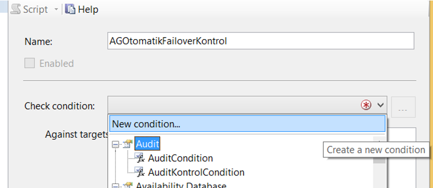Select New condition... entry

tap(247, 124)
